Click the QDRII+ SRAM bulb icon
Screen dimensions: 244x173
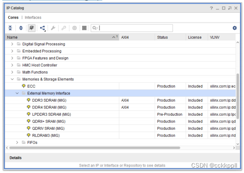(29, 121)
